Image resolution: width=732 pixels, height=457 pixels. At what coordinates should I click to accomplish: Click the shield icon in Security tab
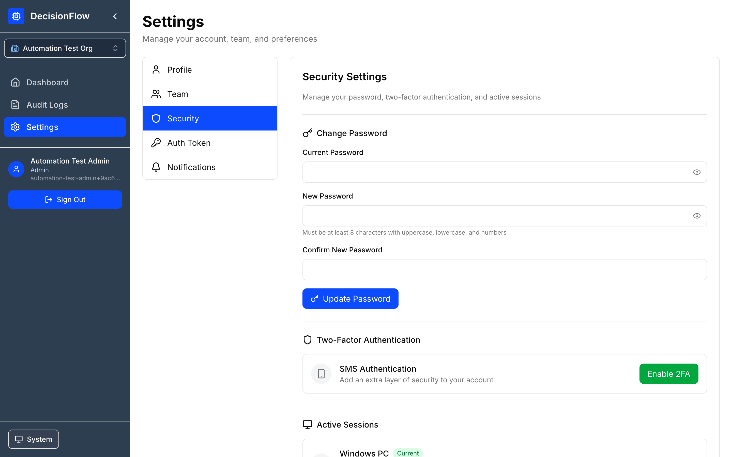pos(156,119)
